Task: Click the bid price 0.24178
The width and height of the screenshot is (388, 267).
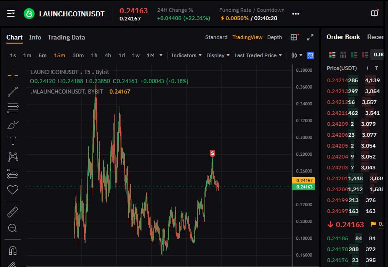Action: click(x=337, y=249)
